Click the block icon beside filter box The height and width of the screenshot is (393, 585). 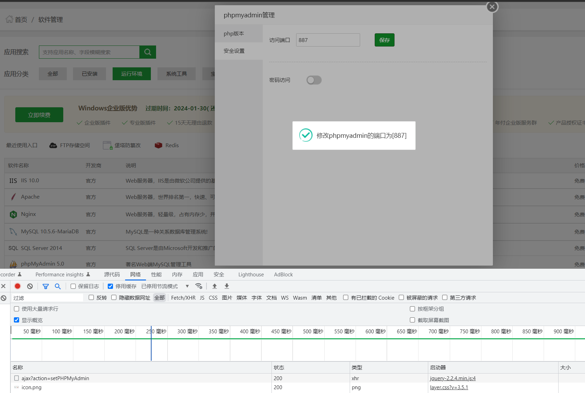tap(3, 298)
